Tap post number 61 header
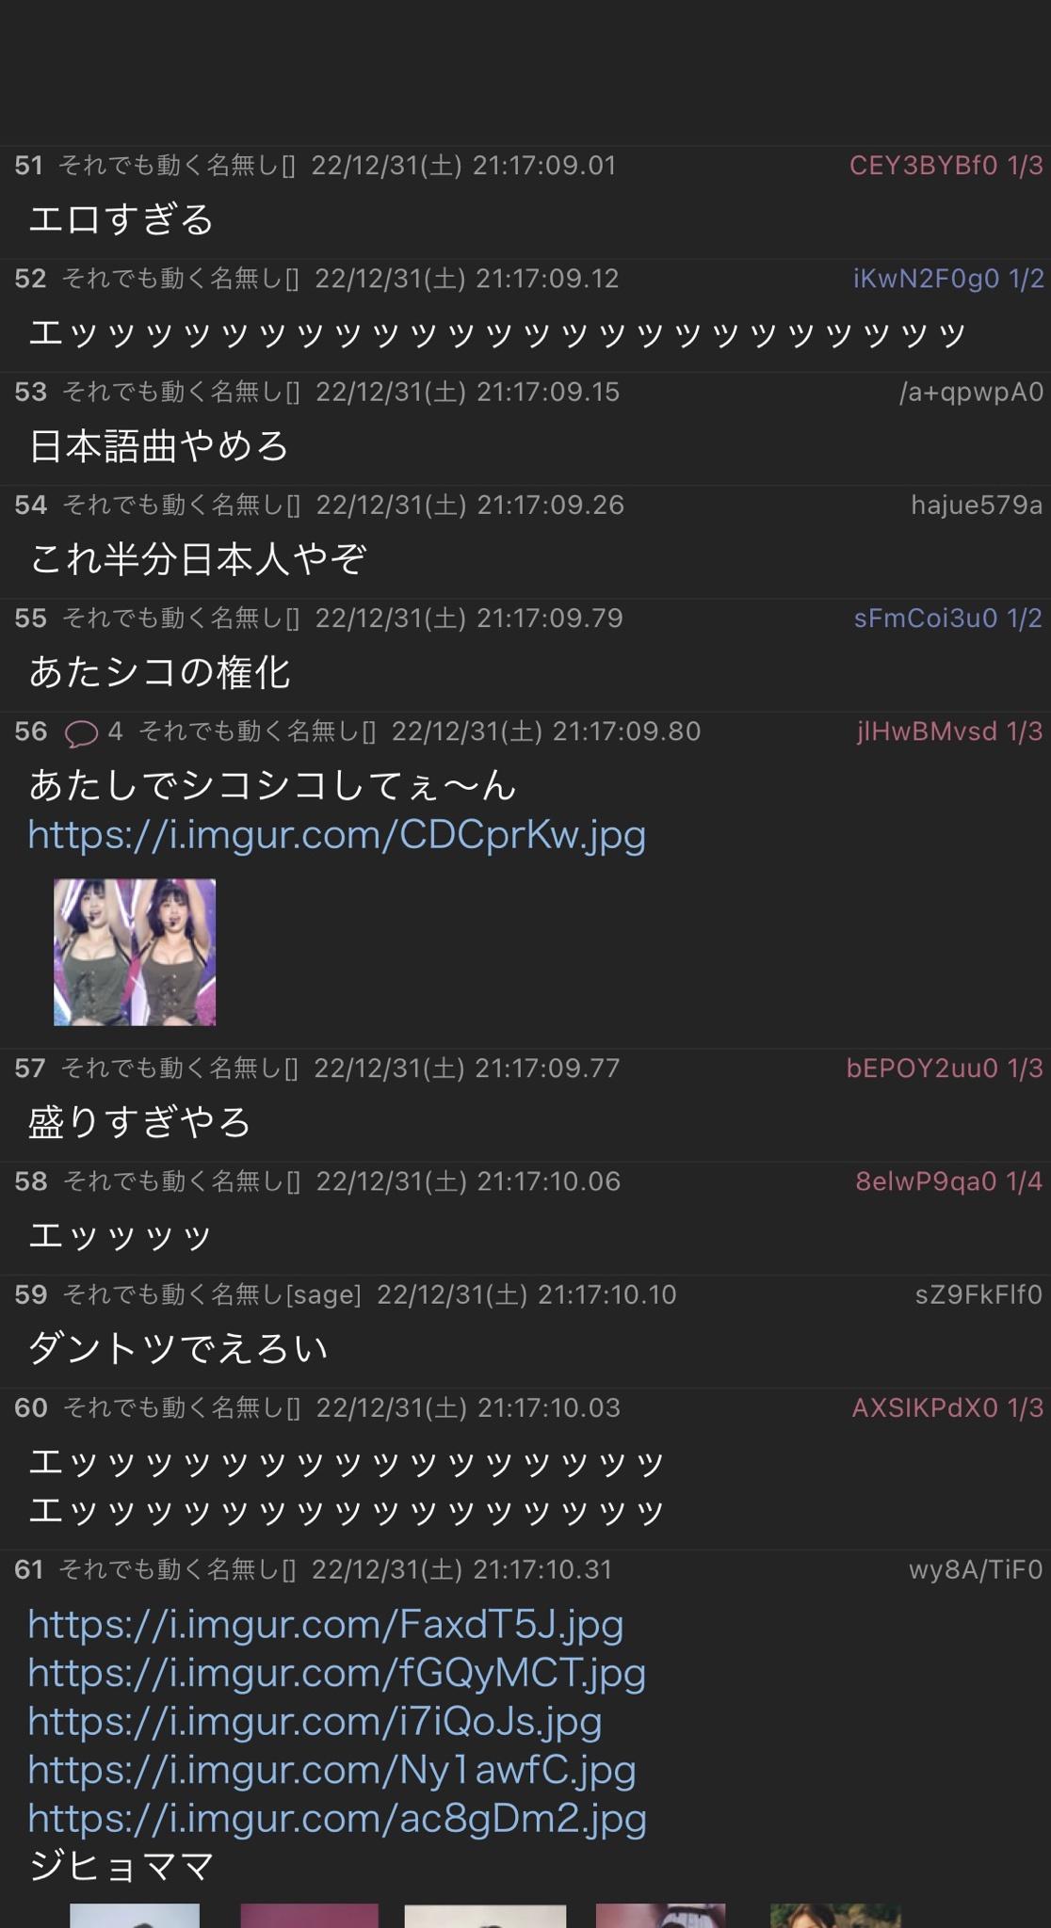The height and width of the screenshot is (1928, 1051). coord(29,1570)
